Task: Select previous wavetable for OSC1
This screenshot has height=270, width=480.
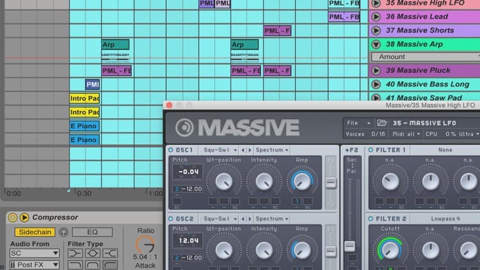Action: pos(243,150)
